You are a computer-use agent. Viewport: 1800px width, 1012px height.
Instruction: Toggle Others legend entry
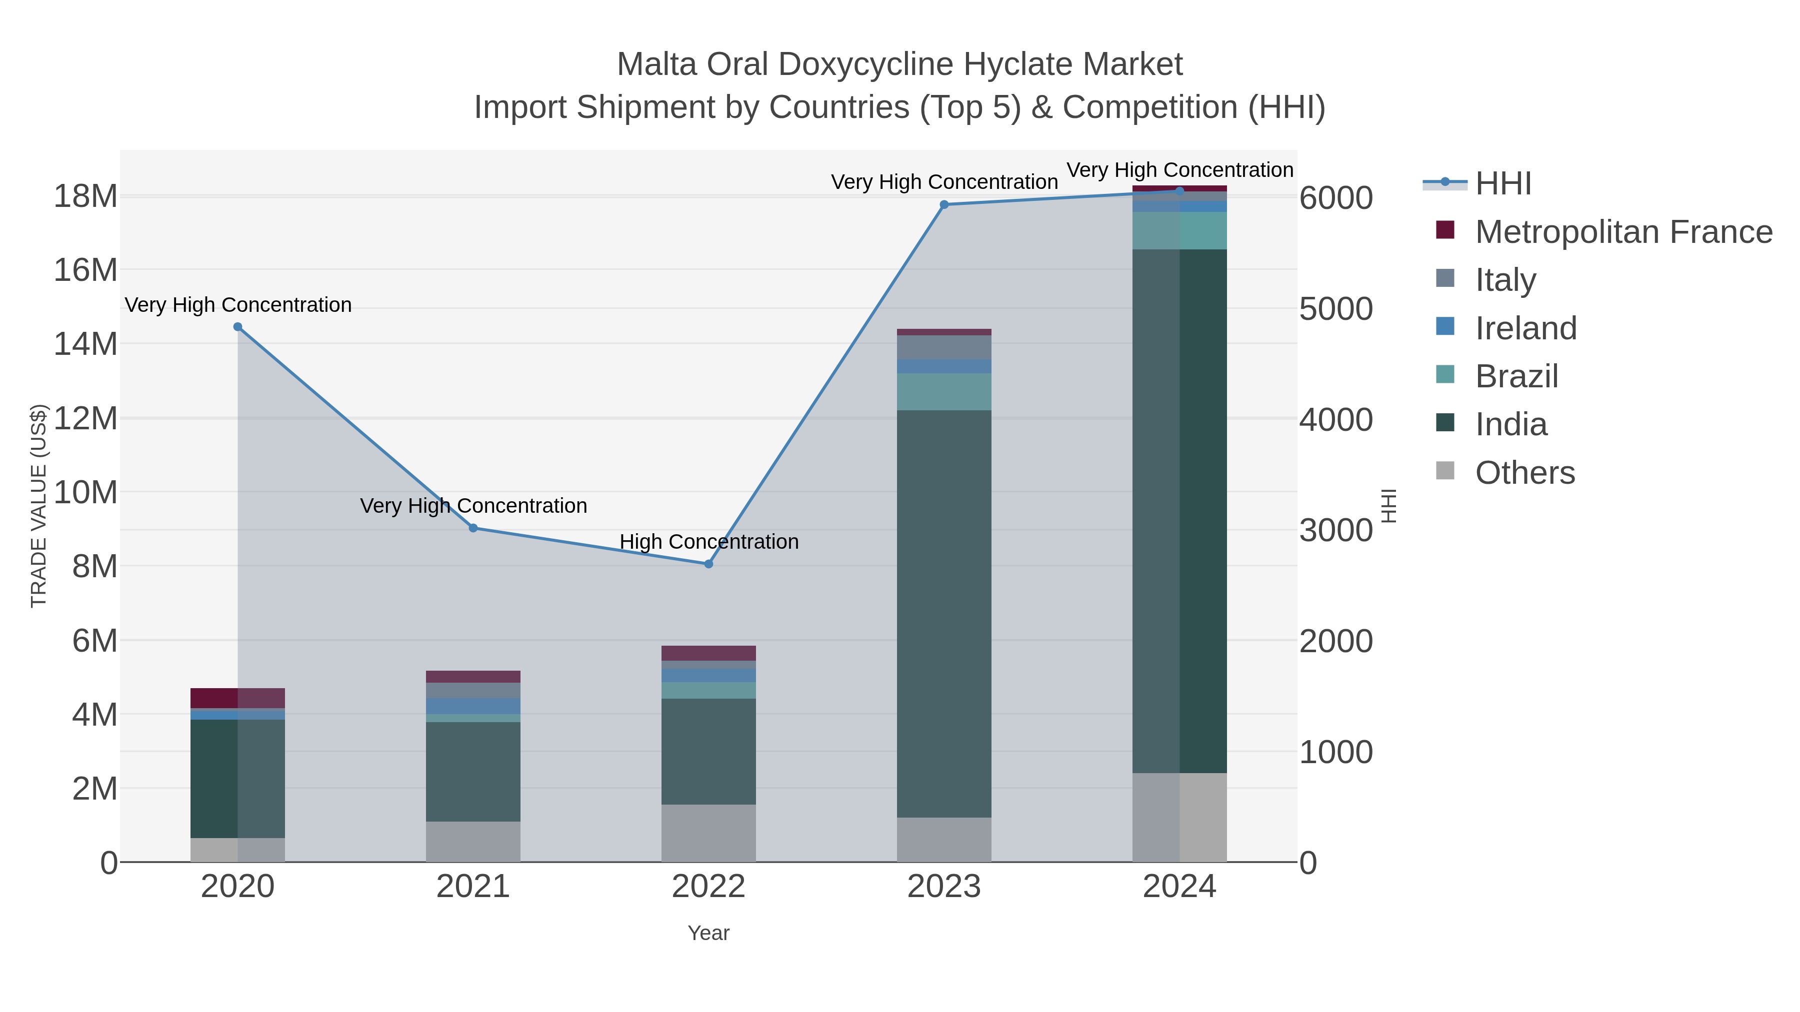point(1505,473)
